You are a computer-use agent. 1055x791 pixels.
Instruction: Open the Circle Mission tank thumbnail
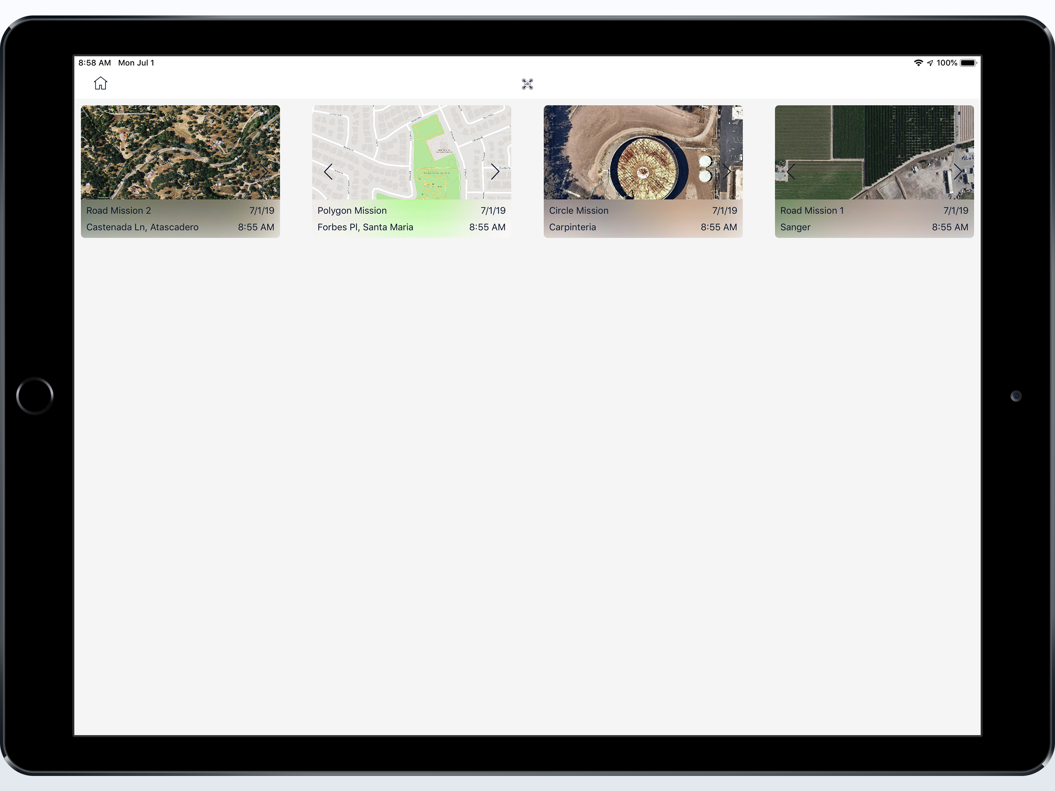point(643,143)
